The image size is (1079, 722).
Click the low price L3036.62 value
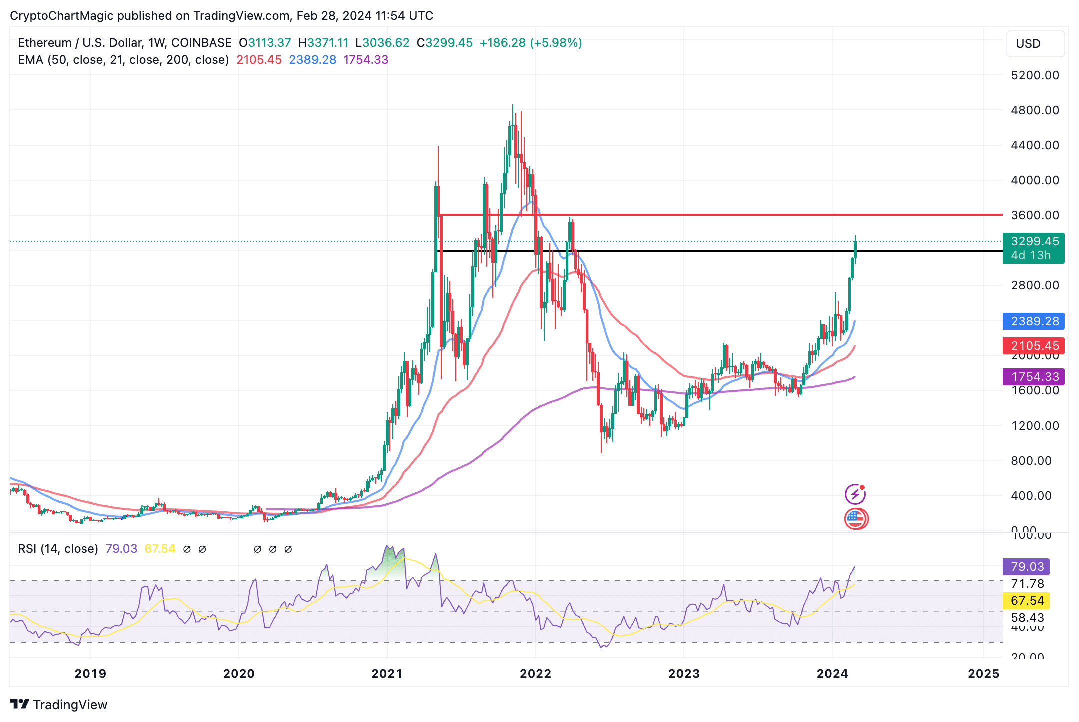[x=382, y=43]
